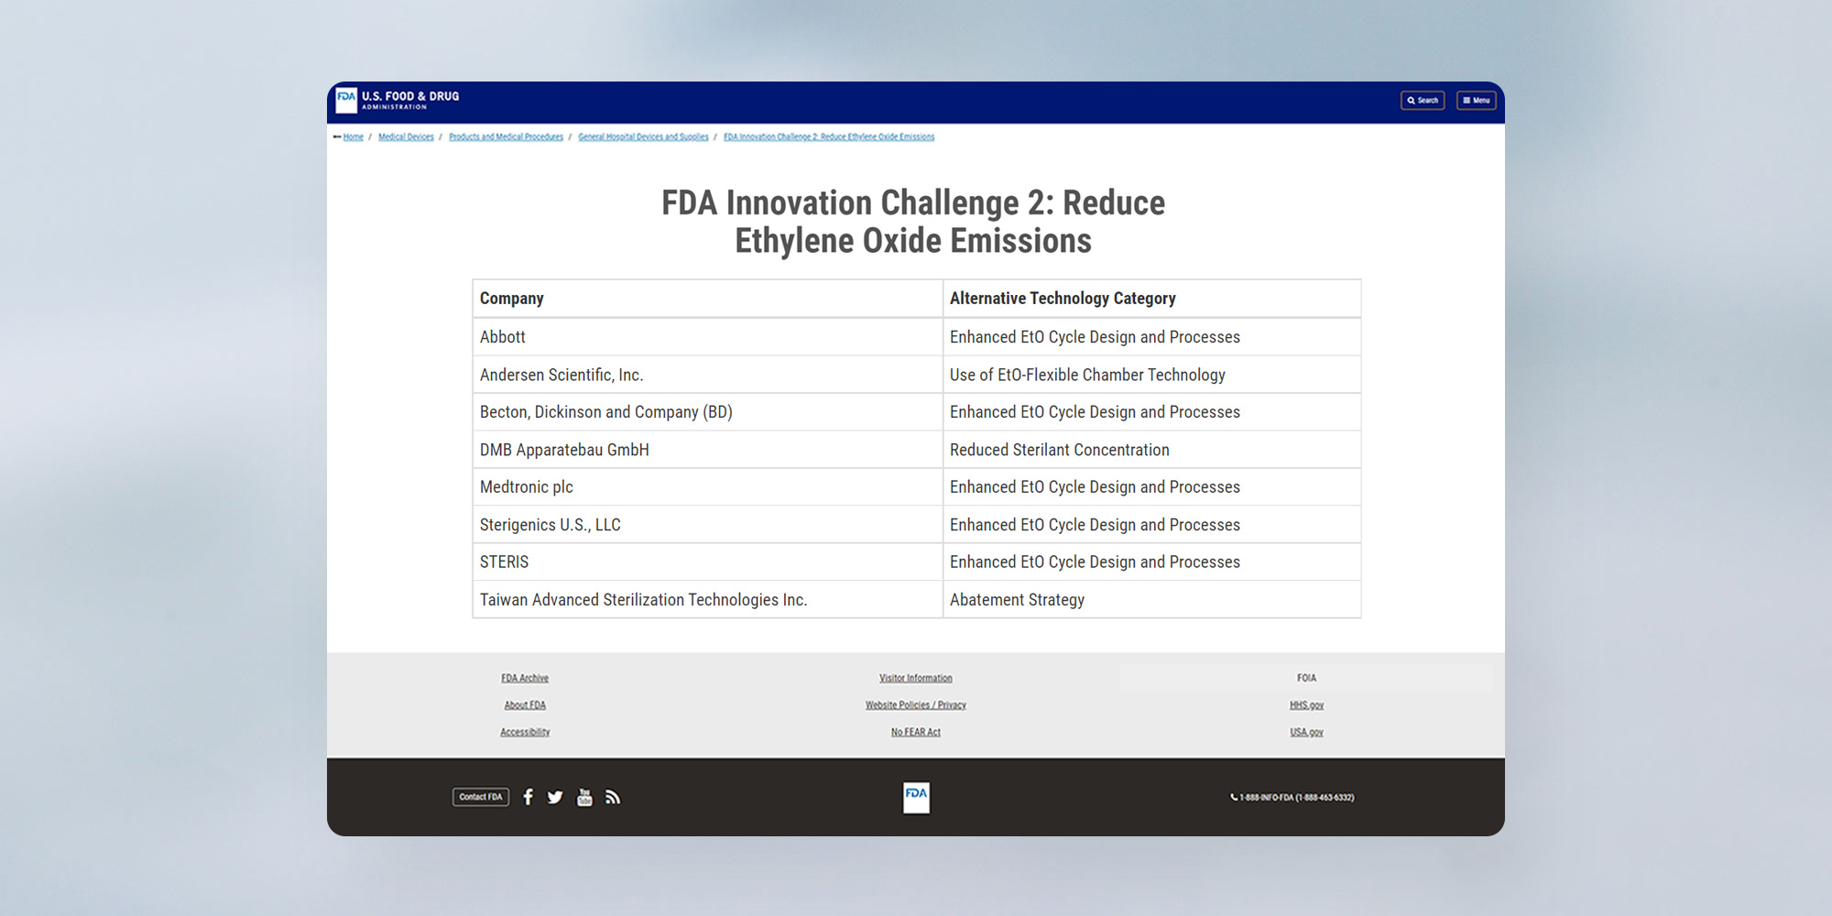The width and height of the screenshot is (1832, 916).
Task: Click the technology category in Abbott's row
Action: [x=1152, y=337]
